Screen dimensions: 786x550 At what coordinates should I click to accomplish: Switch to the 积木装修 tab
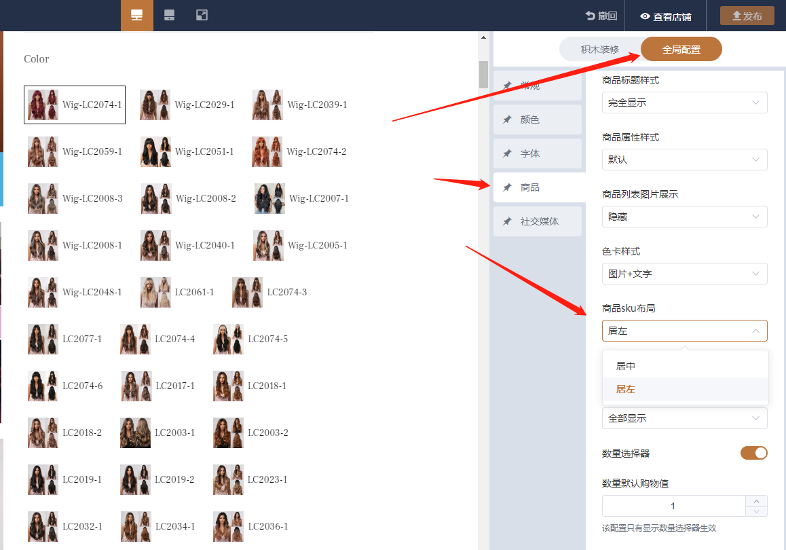pyautogui.click(x=599, y=50)
